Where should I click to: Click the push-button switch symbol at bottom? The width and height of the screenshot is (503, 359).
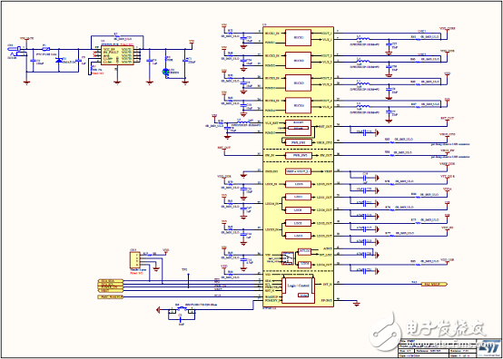point(182,309)
